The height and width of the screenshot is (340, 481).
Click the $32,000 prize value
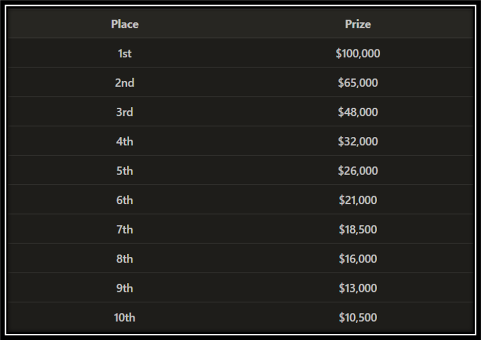[358, 141]
